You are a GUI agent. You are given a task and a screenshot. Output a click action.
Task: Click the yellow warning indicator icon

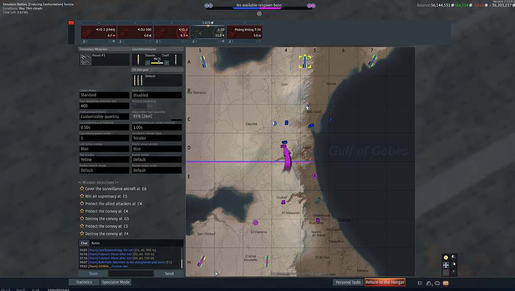point(445,258)
